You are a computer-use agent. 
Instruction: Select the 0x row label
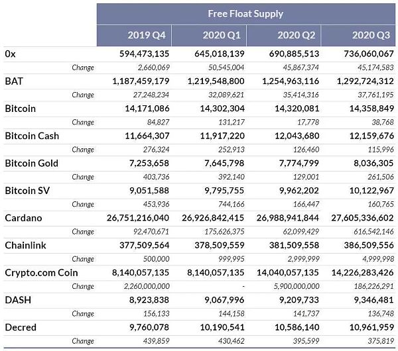(10, 53)
